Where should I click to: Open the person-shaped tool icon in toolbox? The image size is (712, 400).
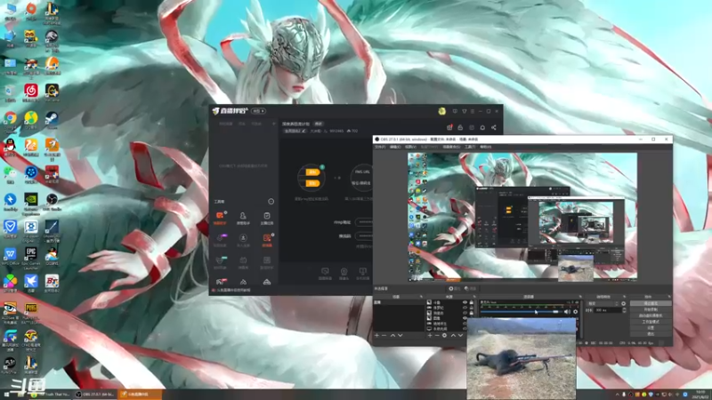click(243, 218)
